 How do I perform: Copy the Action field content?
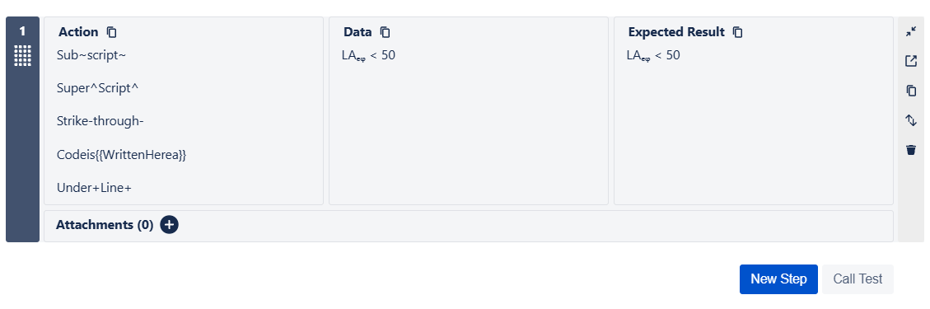click(x=111, y=32)
